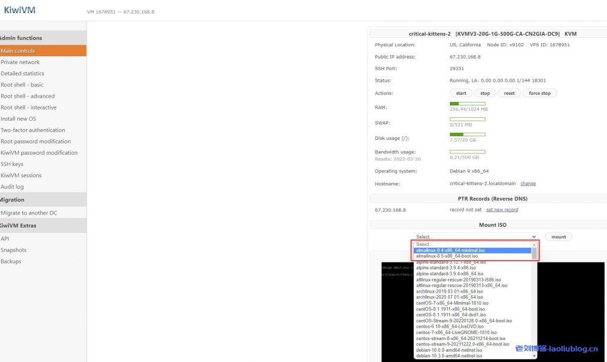Click set new record link

point(501,210)
